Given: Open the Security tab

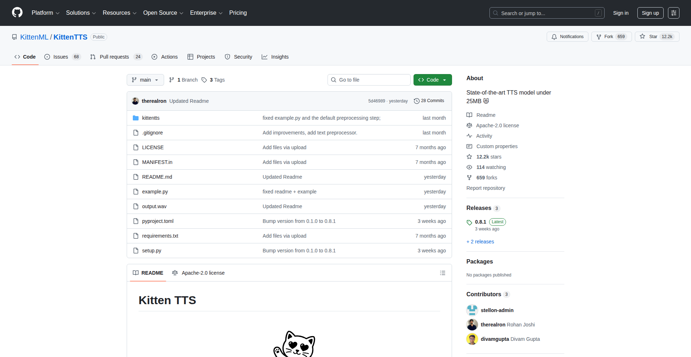Looking at the screenshot, I should click(x=239, y=57).
